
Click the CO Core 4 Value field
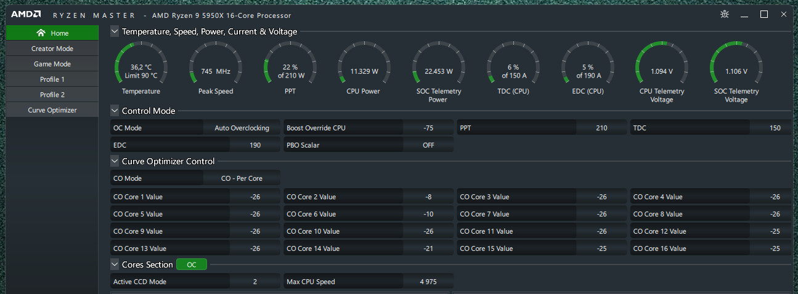[711, 197]
